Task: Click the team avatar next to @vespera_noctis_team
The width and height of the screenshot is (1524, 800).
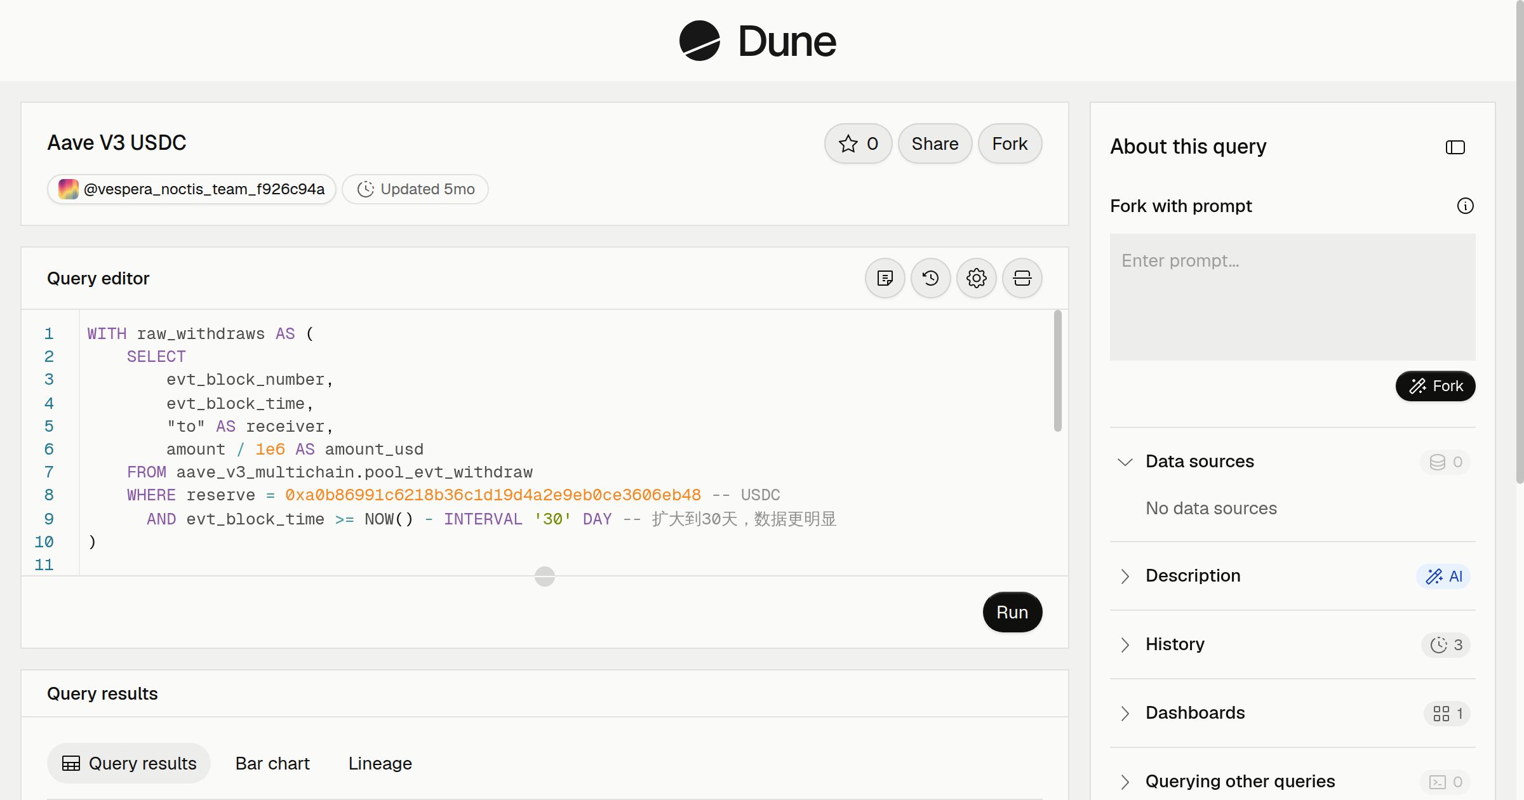Action: click(x=68, y=189)
